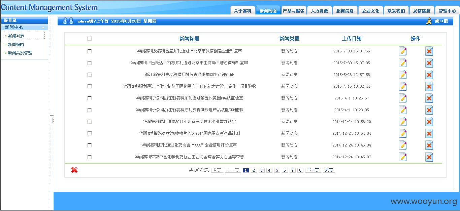Open the 友情链接 top tab
This screenshot has width=460, height=211.
(x=422, y=11)
